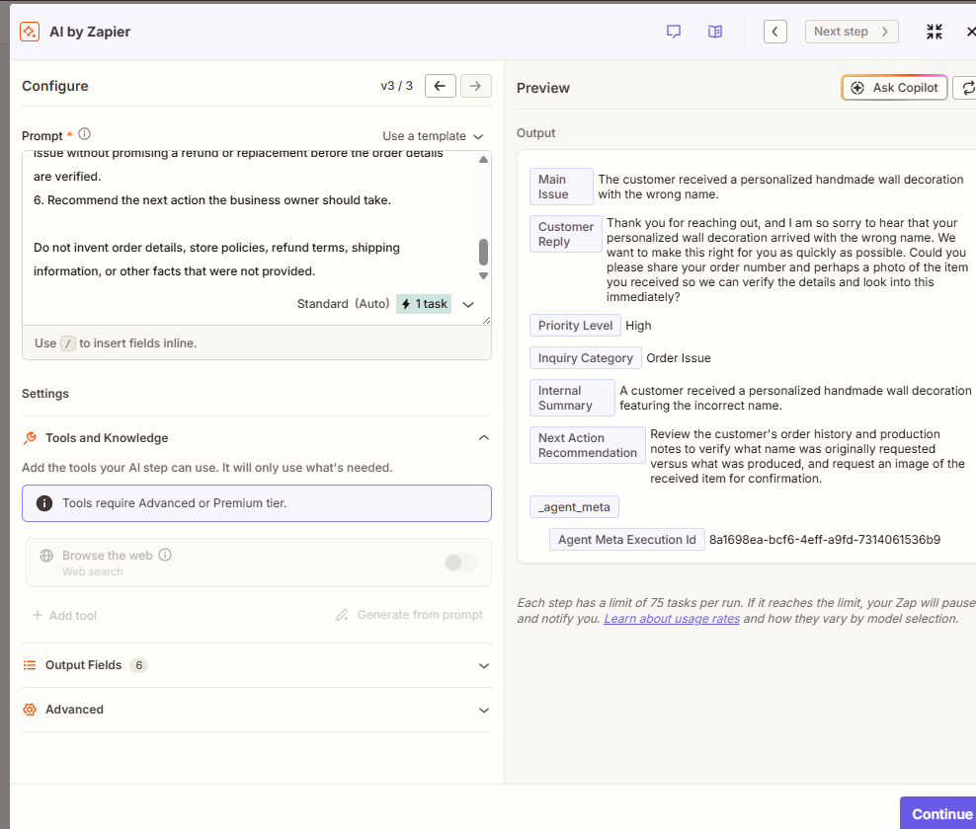The image size is (976, 829).
Task: Click Add tool
Action: [x=65, y=616]
